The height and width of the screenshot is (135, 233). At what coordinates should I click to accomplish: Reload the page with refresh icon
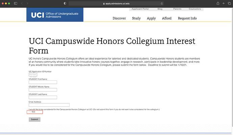coord(162,4)
